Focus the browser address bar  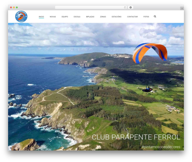[91, 8]
